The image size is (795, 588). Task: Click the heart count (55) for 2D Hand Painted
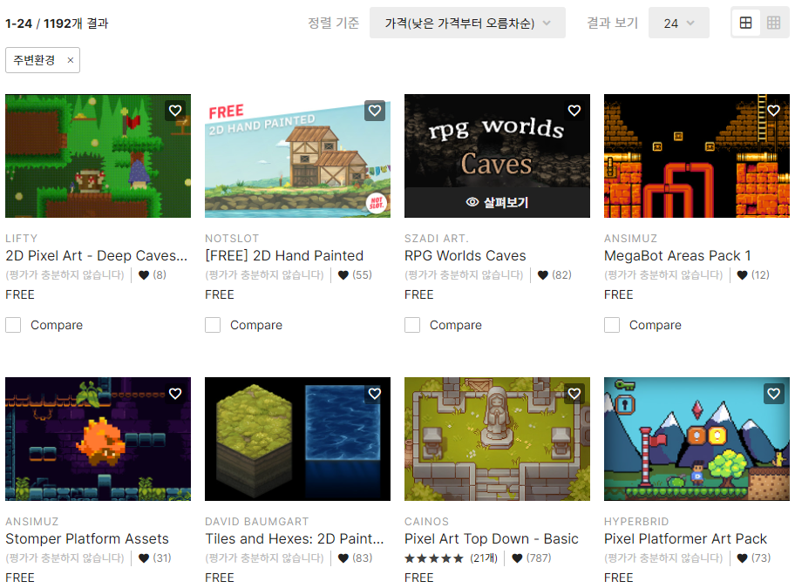pos(355,275)
